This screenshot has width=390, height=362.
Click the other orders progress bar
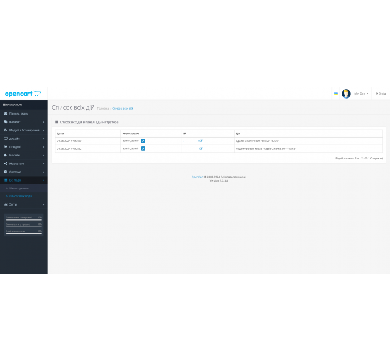point(24,233)
